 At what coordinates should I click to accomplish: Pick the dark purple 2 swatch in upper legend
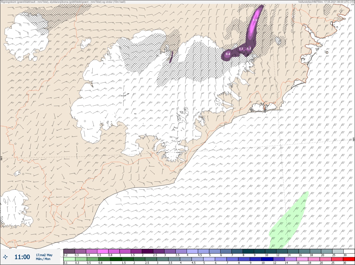(148, 251)
